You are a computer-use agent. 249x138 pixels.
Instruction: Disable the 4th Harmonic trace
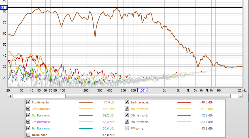[127, 109]
